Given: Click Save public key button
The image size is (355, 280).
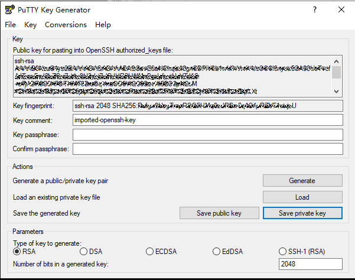Looking at the screenshot, I should tap(219, 213).
